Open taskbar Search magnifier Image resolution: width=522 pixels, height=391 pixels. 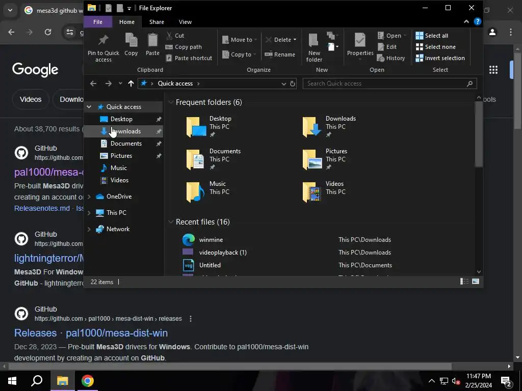(37, 381)
